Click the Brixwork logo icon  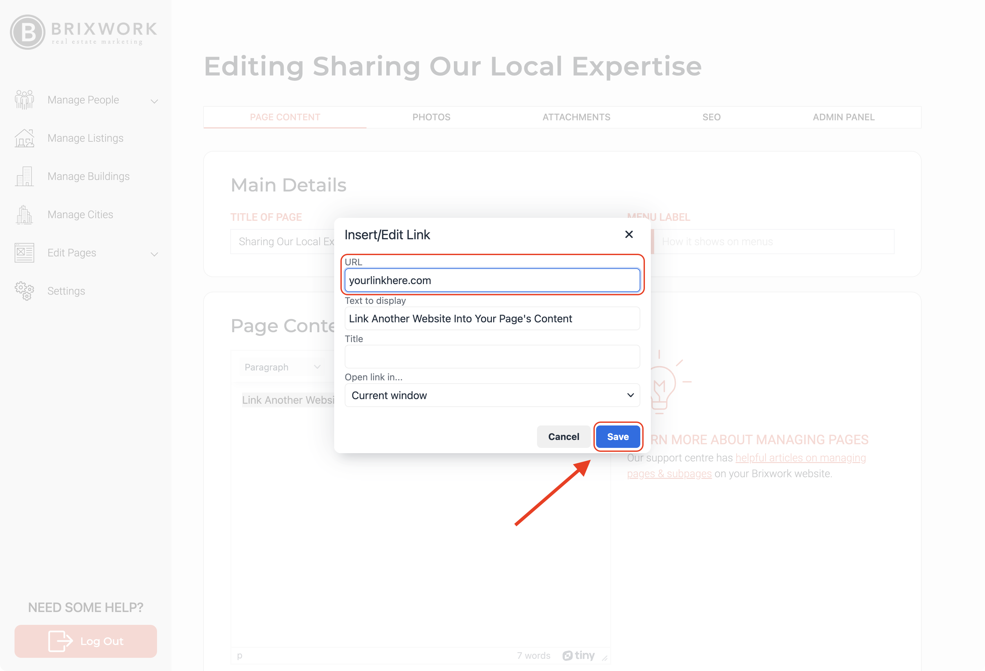click(28, 32)
